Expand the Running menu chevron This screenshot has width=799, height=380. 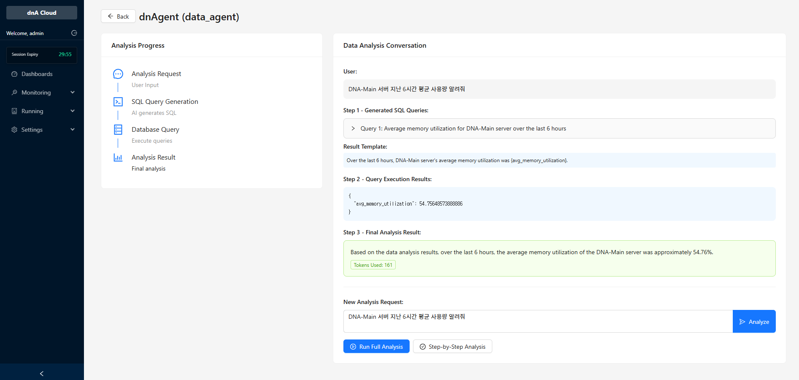(73, 111)
